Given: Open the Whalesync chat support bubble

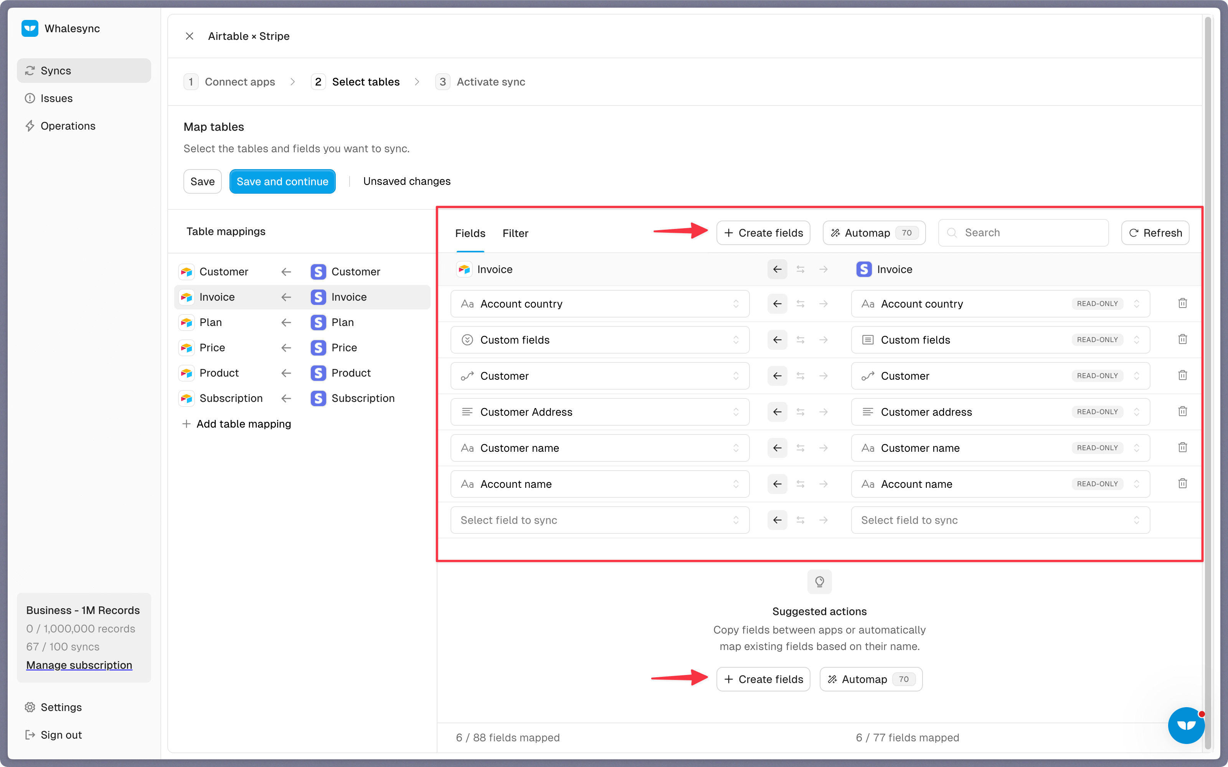Looking at the screenshot, I should click(x=1187, y=726).
